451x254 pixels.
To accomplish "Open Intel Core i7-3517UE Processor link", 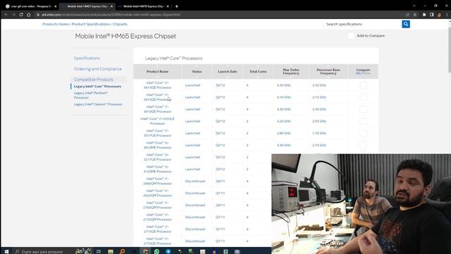I will pyautogui.click(x=157, y=133).
